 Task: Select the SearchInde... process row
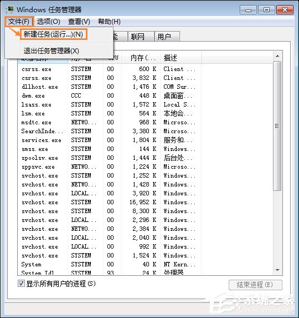click(109, 131)
